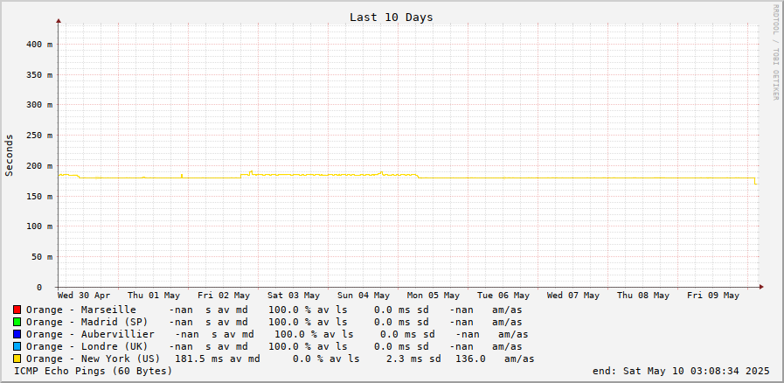The width and height of the screenshot is (784, 383).
Task: Select the 'Last 10 Days' graph title
Action: [x=391, y=17]
